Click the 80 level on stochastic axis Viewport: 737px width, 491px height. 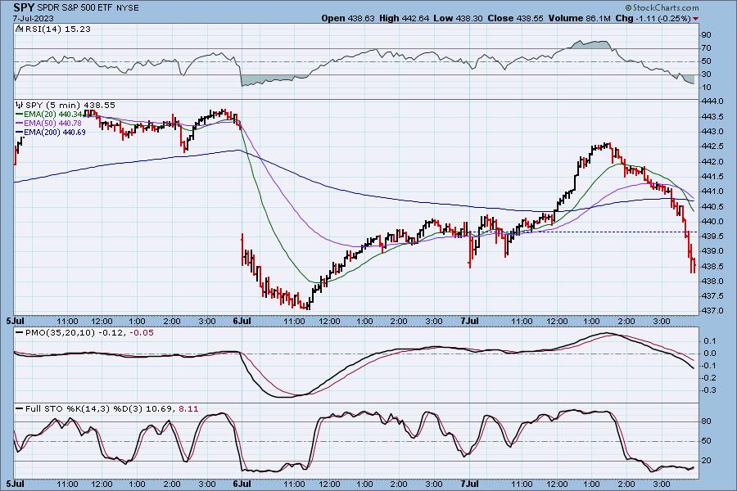pos(707,421)
